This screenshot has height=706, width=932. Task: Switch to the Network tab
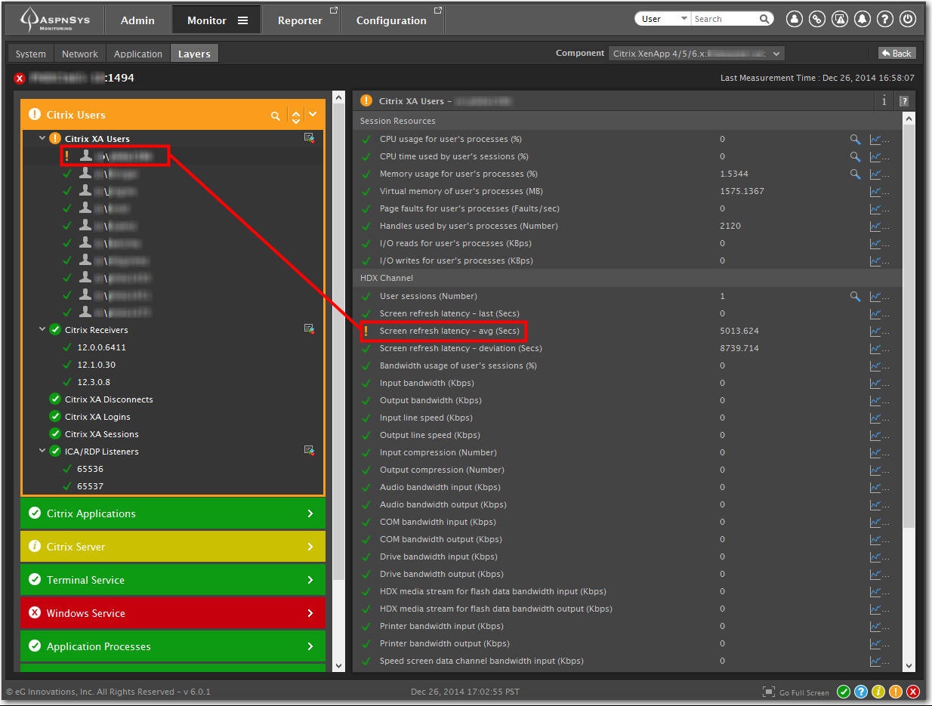click(80, 54)
